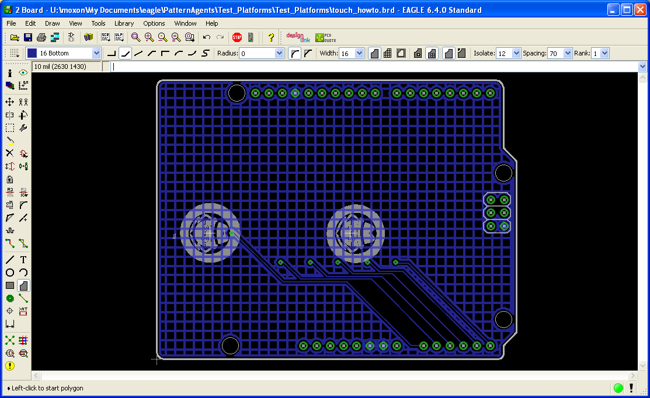Select the Mirror tool
650x398 pixels.
point(10,115)
